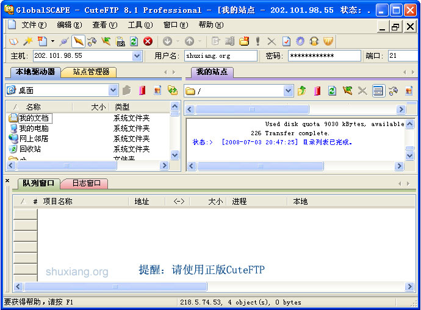Click the queue pane horizontal scrollbar thumb
The height and width of the screenshot is (310, 421).
(x=116, y=287)
